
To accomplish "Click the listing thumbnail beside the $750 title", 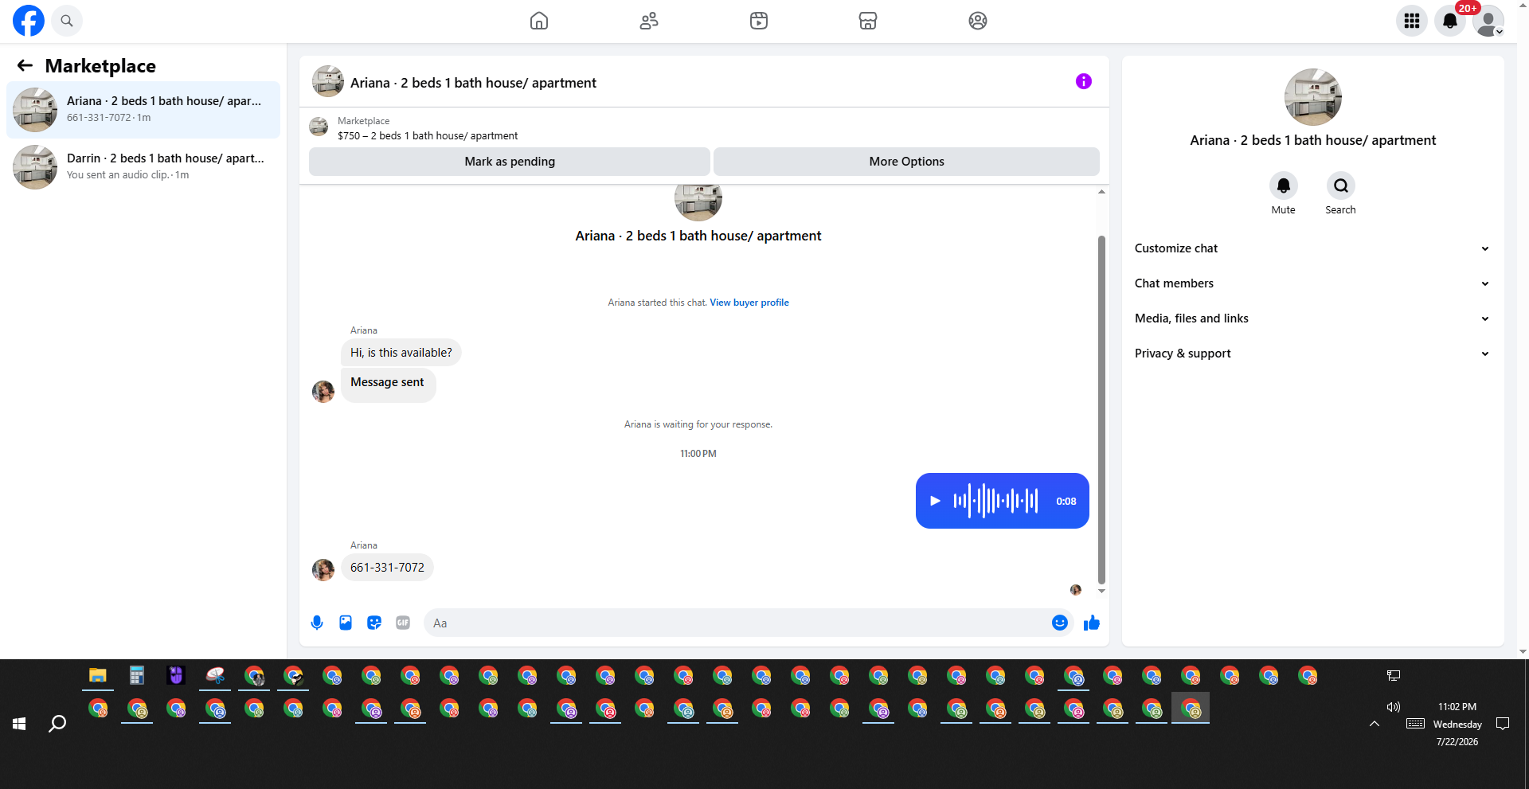I will (x=319, y=127).
